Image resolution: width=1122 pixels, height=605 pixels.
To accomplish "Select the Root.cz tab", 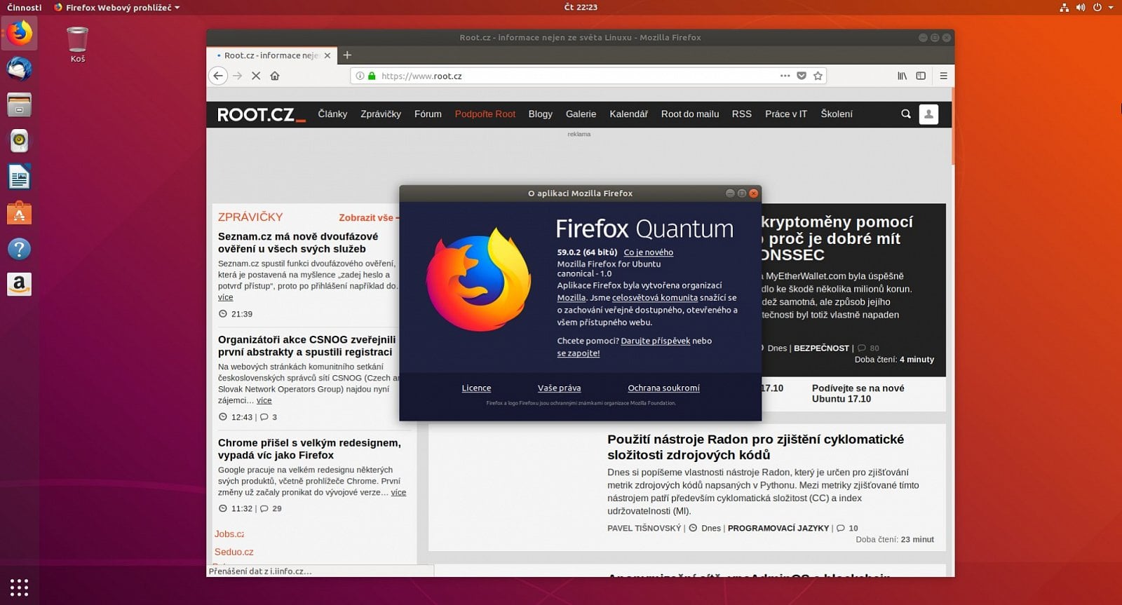I will [271, 55].
